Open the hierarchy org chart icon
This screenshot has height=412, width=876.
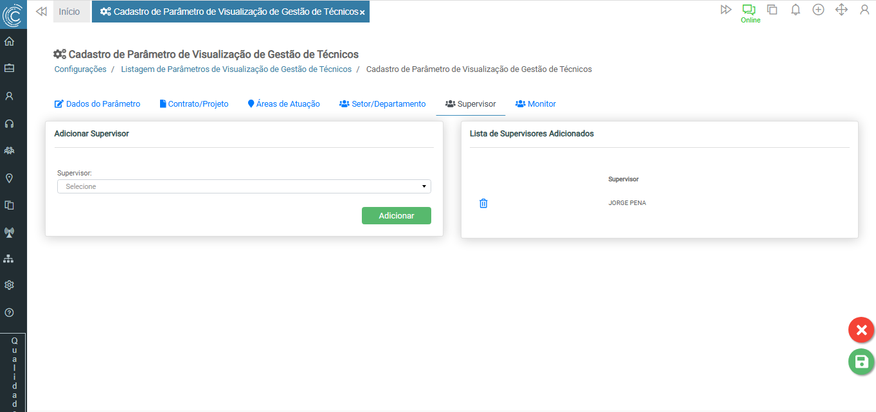pos(9,258)
